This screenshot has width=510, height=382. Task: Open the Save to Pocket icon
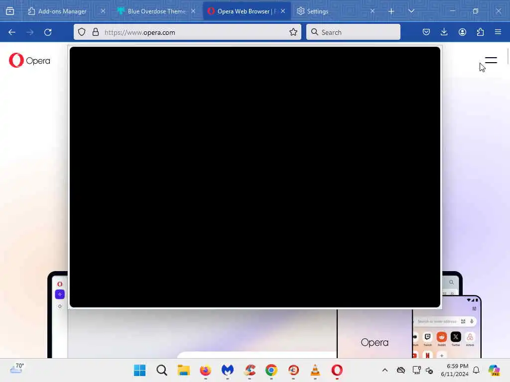(426, 32)
